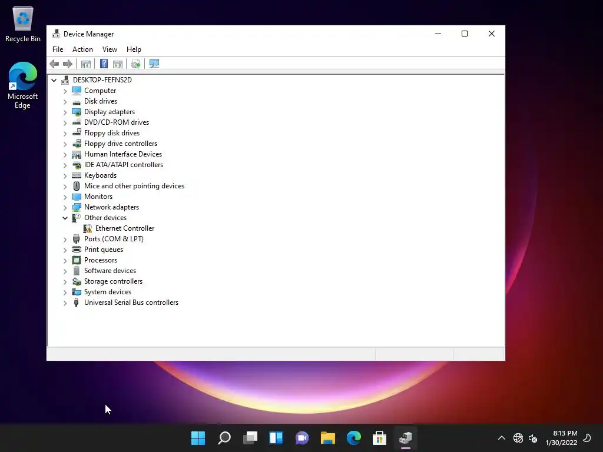Select the Display adapters label

pos(110,112)
